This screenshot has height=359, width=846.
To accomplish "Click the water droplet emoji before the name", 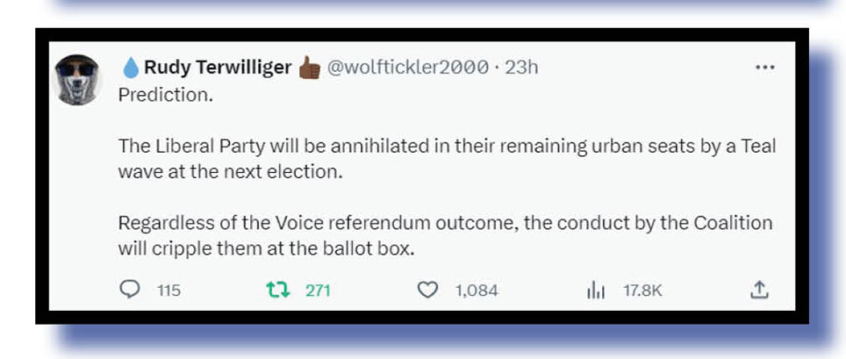I will pos(130,68).
